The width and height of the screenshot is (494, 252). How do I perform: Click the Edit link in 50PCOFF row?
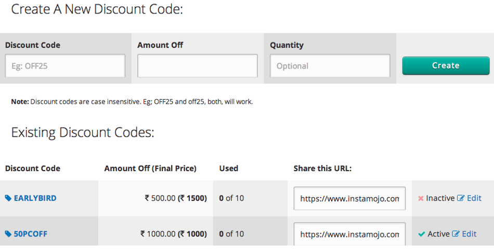pos(469,234)
